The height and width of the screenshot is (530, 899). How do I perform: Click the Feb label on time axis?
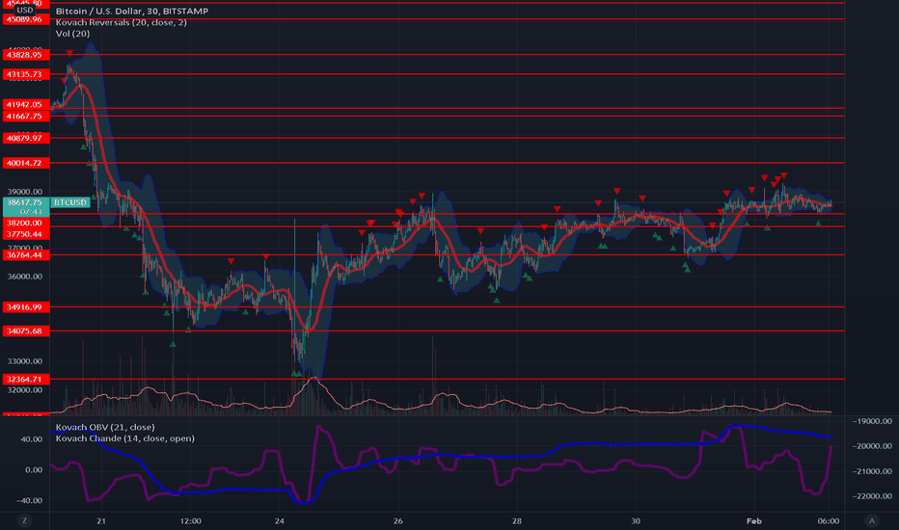pos(754,520)
